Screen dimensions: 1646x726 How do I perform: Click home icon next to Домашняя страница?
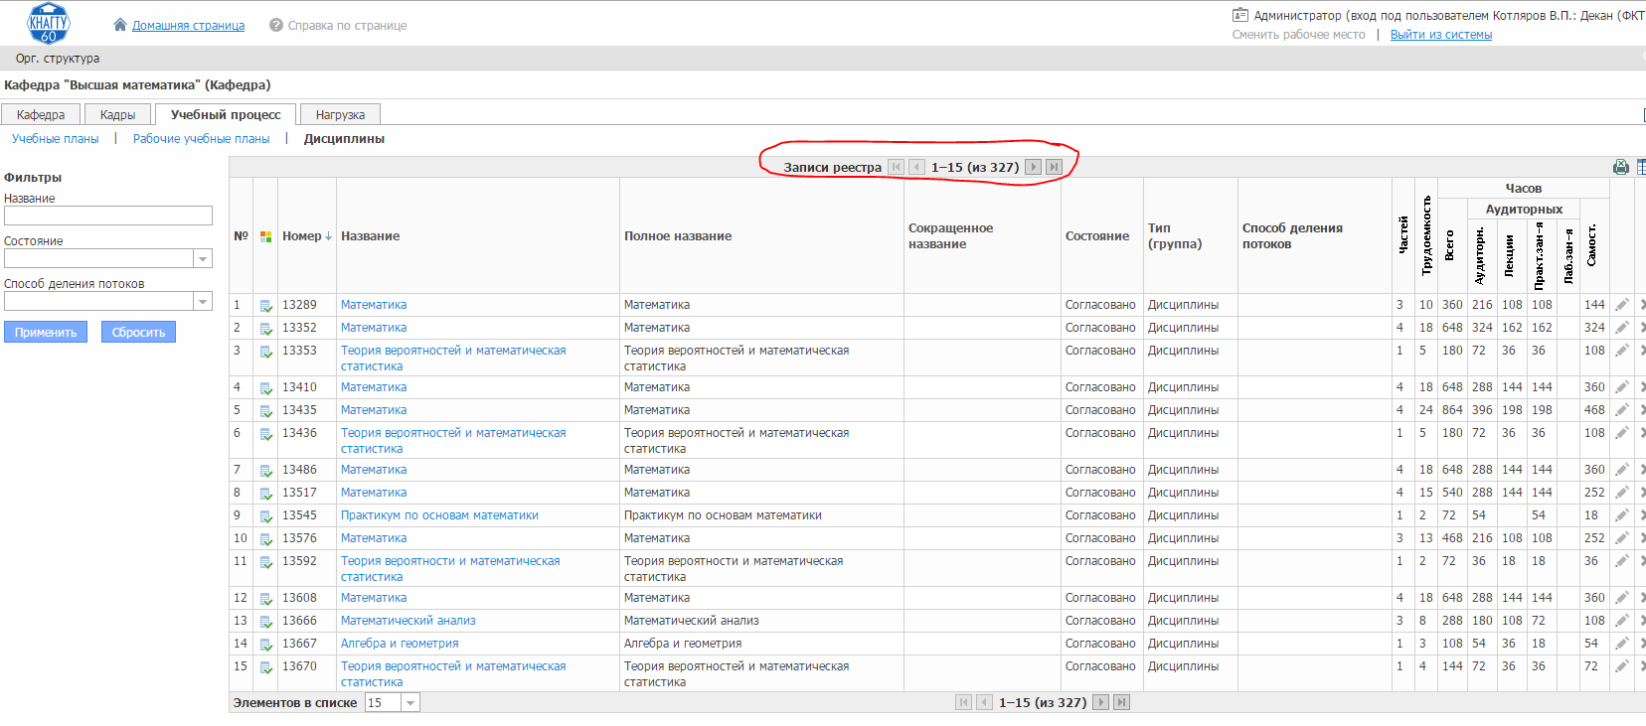pos(120,25)
